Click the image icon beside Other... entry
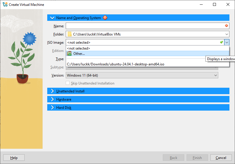This screenshot has width=235, height=164. click(x=69, y=54)
